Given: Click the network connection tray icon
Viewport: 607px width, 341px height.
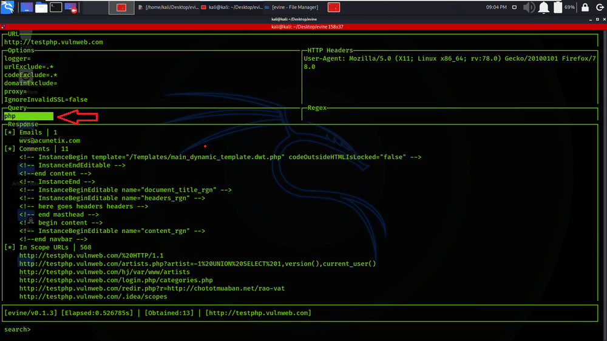Looking at the screenshot, I should [x=514, y=7].
